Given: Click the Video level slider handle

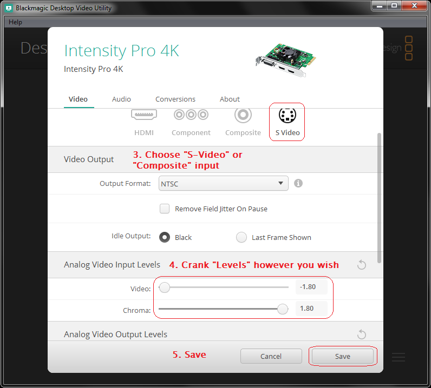Looking at the screenshot, I should tap(165, 287).
